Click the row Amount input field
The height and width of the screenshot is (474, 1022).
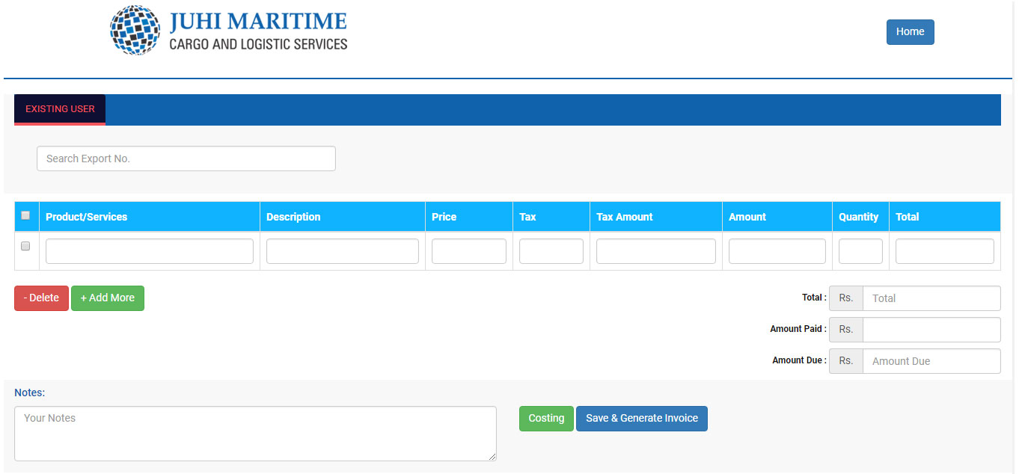pyautogui.click(x=777, y=251)
